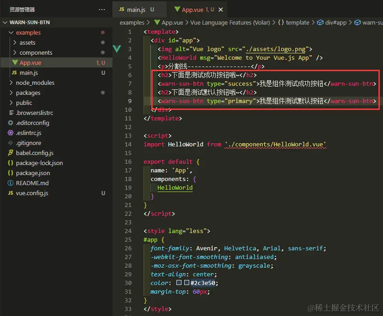Open the .gitignore file

click(x=56, y=143)
